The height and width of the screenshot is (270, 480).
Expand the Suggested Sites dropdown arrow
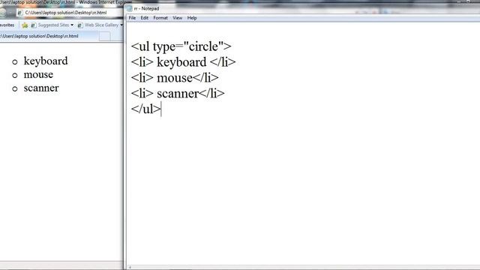[x=72, y=25]
